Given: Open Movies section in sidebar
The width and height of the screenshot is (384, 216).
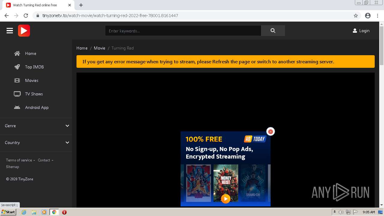Looking at the screenshot, I should point(32,80).
